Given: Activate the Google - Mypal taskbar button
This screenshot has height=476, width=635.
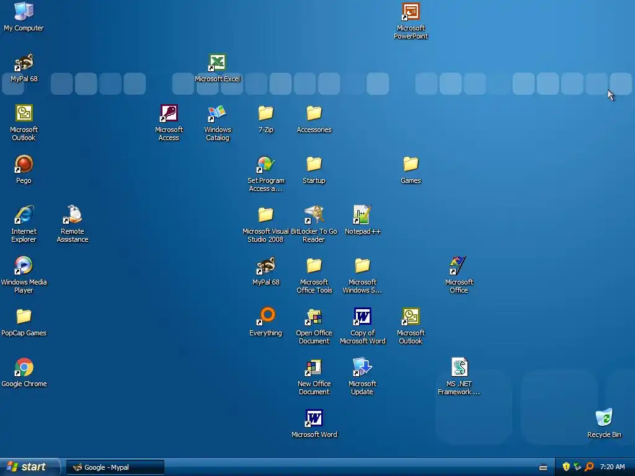Looking at the screenshot, I should (x=115, y=467).
